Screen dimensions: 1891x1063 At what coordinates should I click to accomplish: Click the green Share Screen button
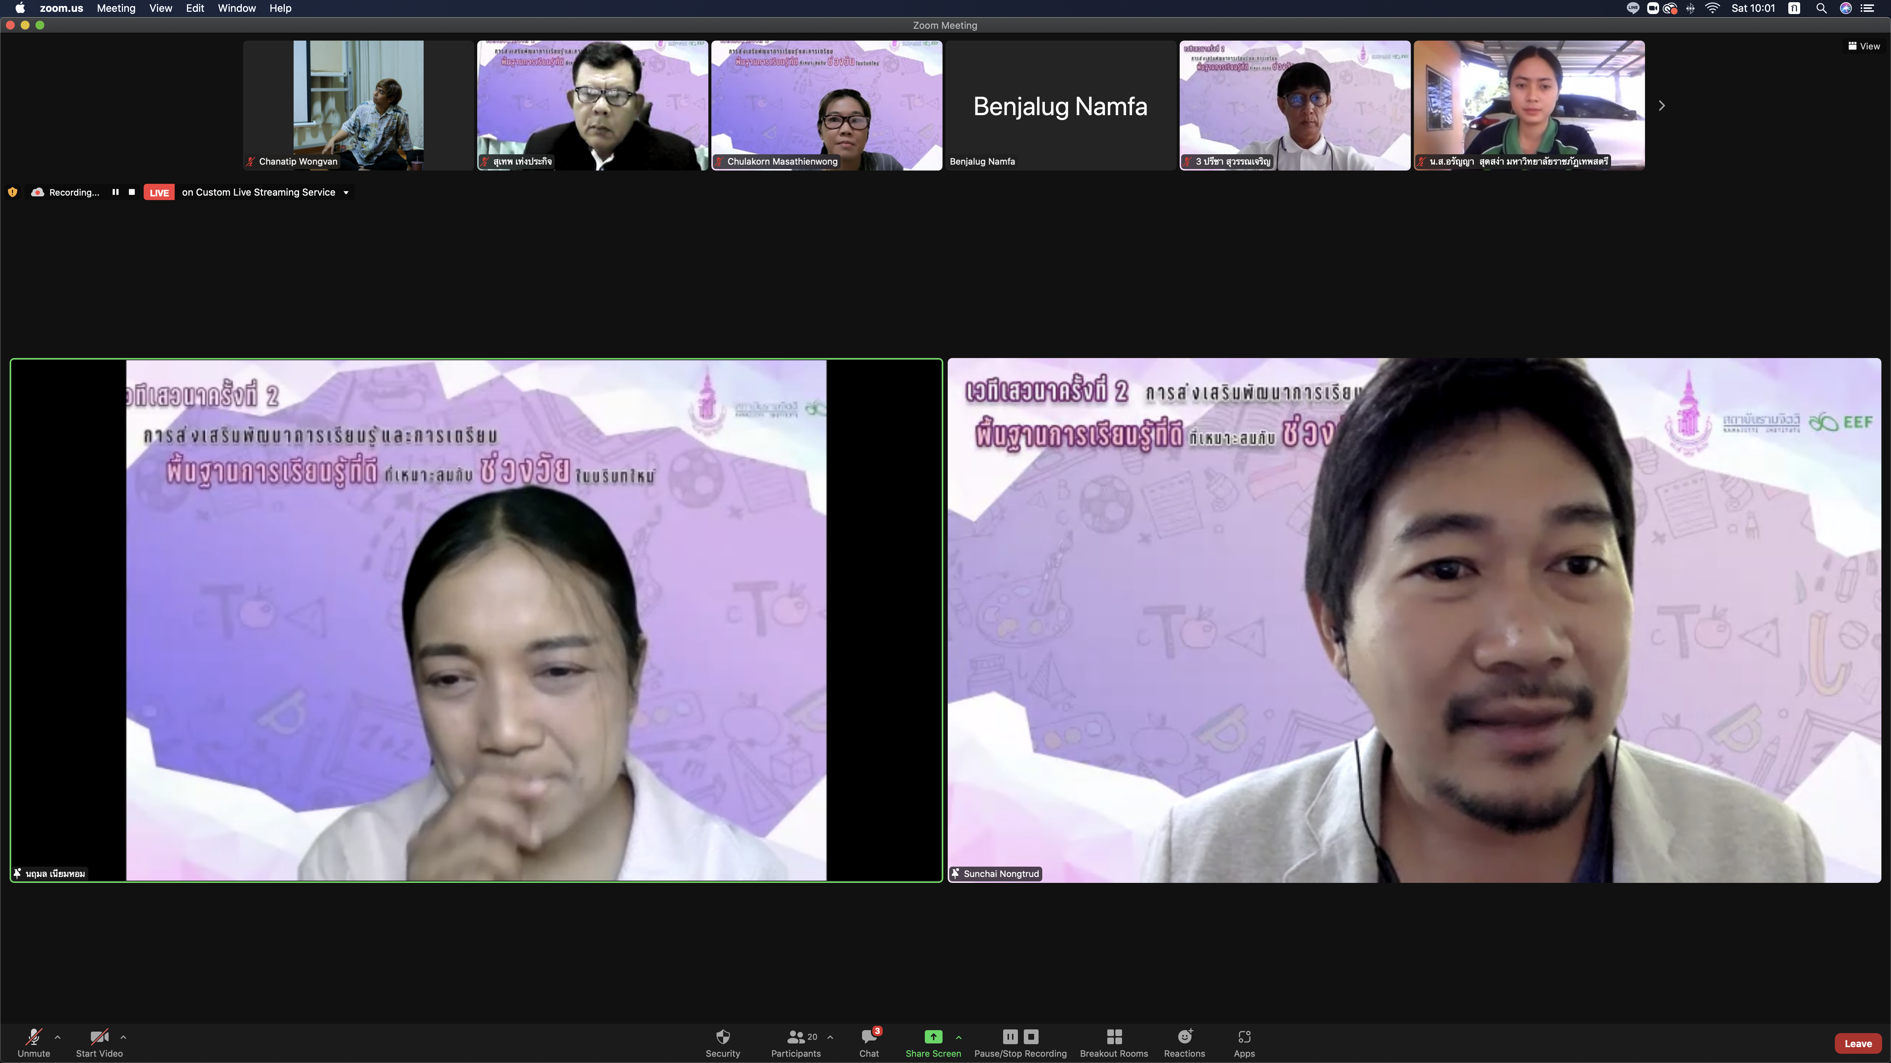[933, 1042]
